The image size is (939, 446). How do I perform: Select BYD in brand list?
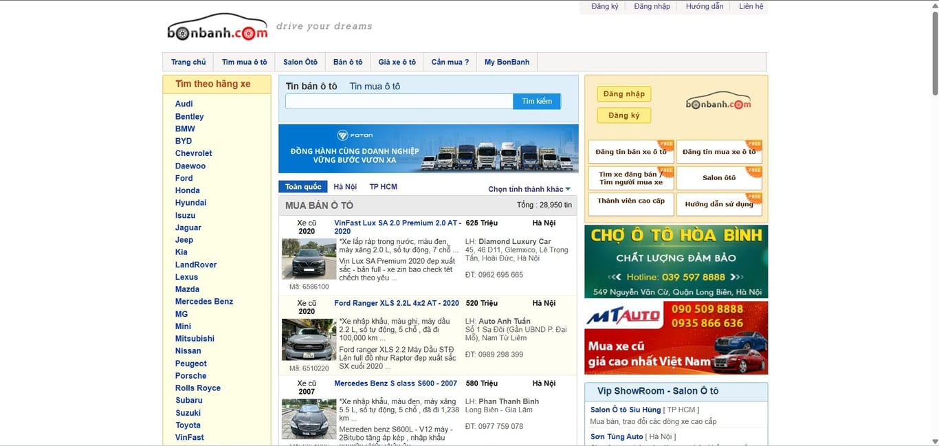184,141
